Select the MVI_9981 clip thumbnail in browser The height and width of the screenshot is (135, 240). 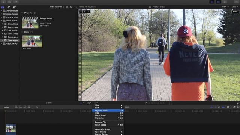click(x=32, y=41)
